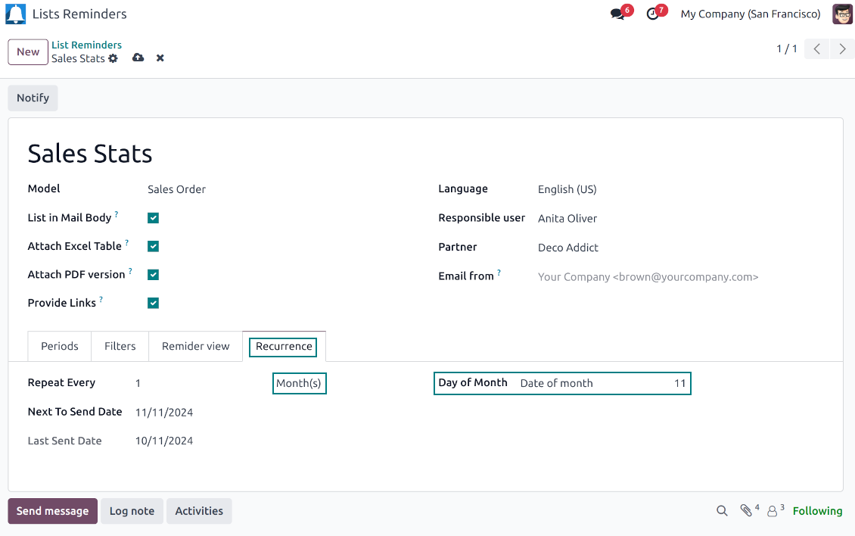855x536 pixels.
Task: Open the paperclip attachments icon
Action: pos(746,511)
